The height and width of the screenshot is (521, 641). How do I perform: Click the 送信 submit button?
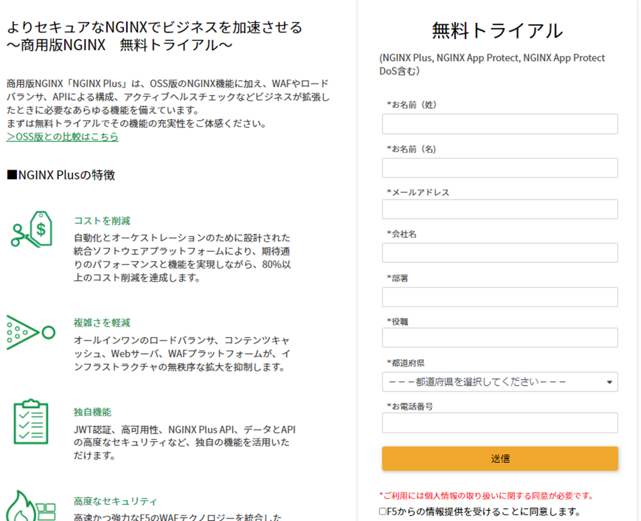click(x=500, y=459)
